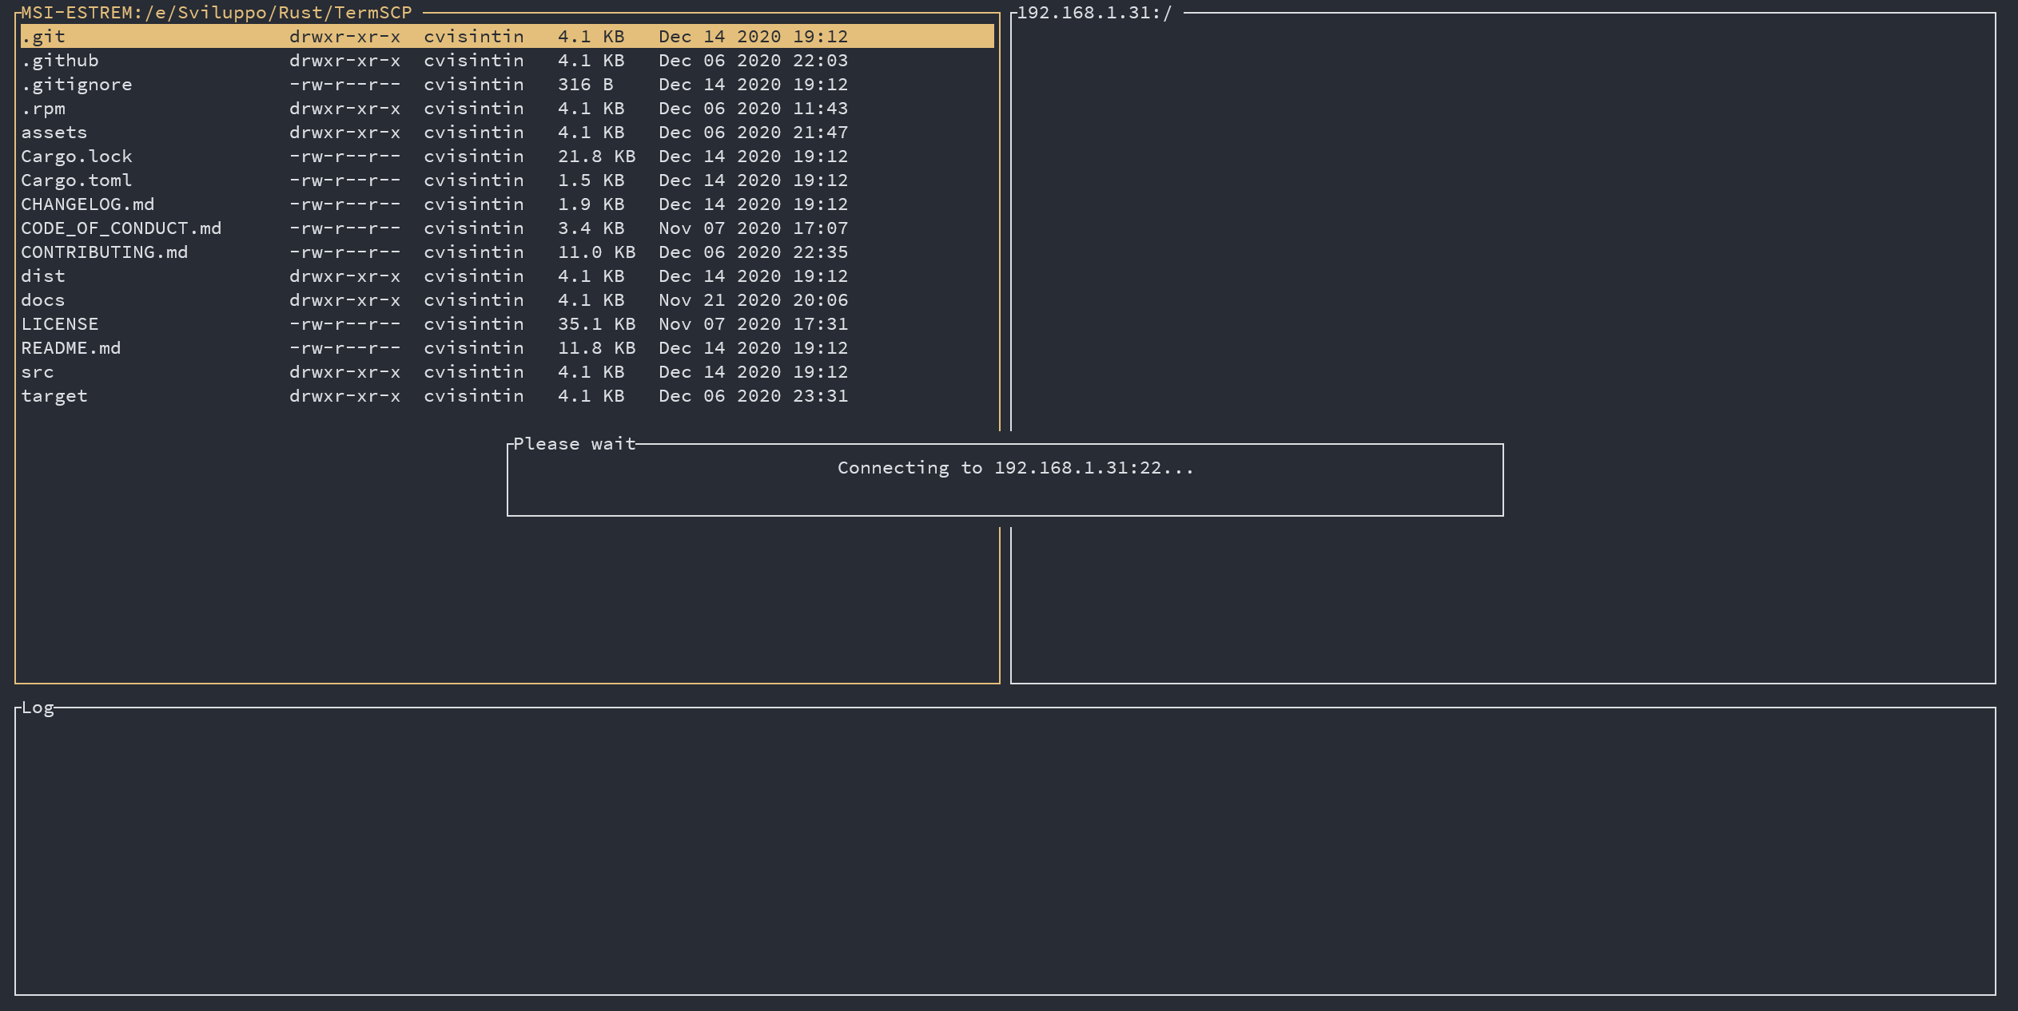Click the Connecting to 192.168.1.31:22 message
This screenshot has width=2018, height=1011.
tap(1015, 468)
